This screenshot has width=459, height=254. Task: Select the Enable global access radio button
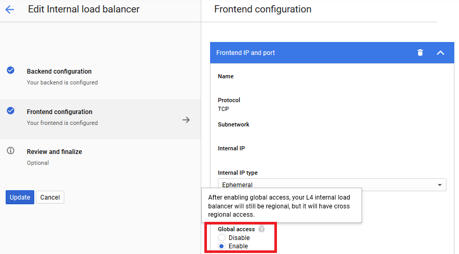coord(222,246)
